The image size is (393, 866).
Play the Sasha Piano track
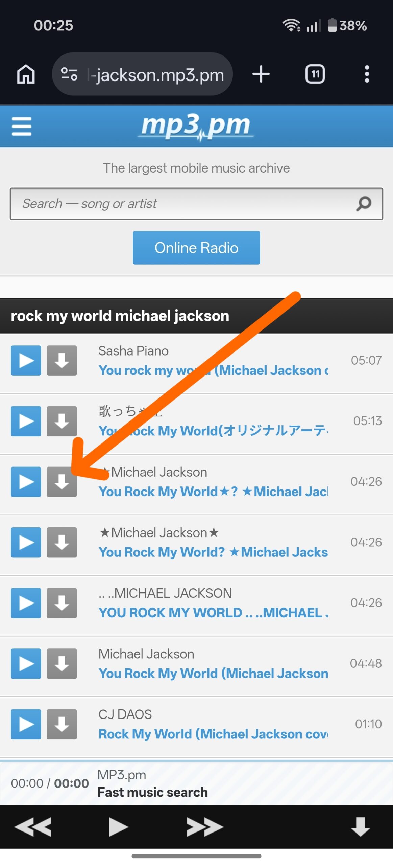[x=26, y=360]
